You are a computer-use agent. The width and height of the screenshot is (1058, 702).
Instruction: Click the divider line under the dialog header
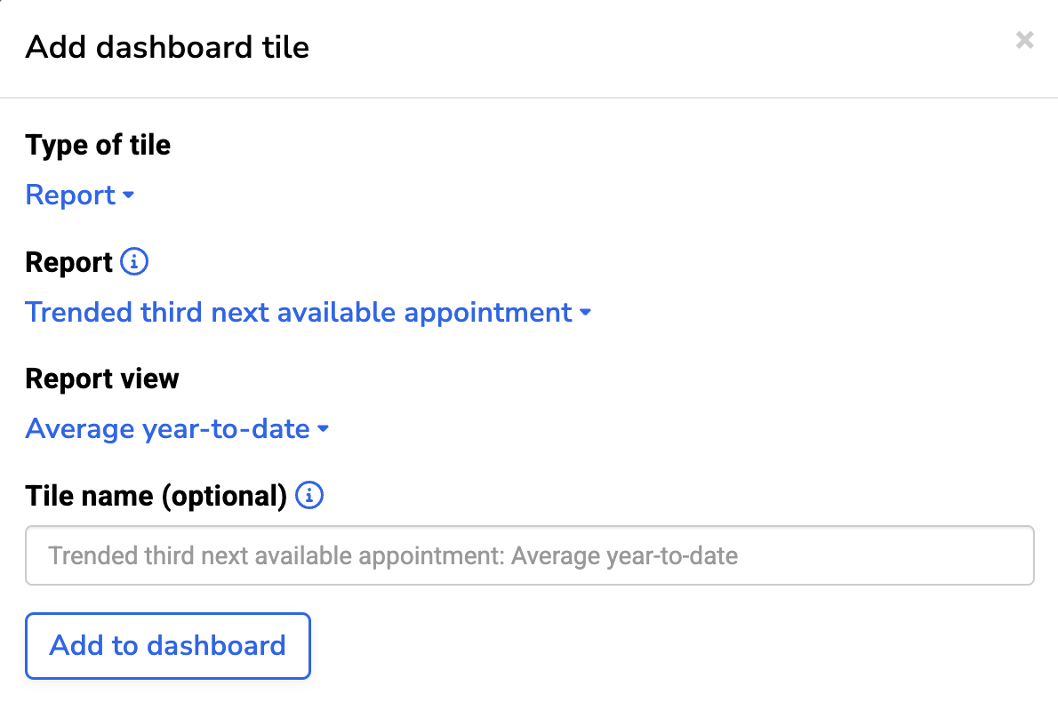pyautogui.click(x=529, y=97)
